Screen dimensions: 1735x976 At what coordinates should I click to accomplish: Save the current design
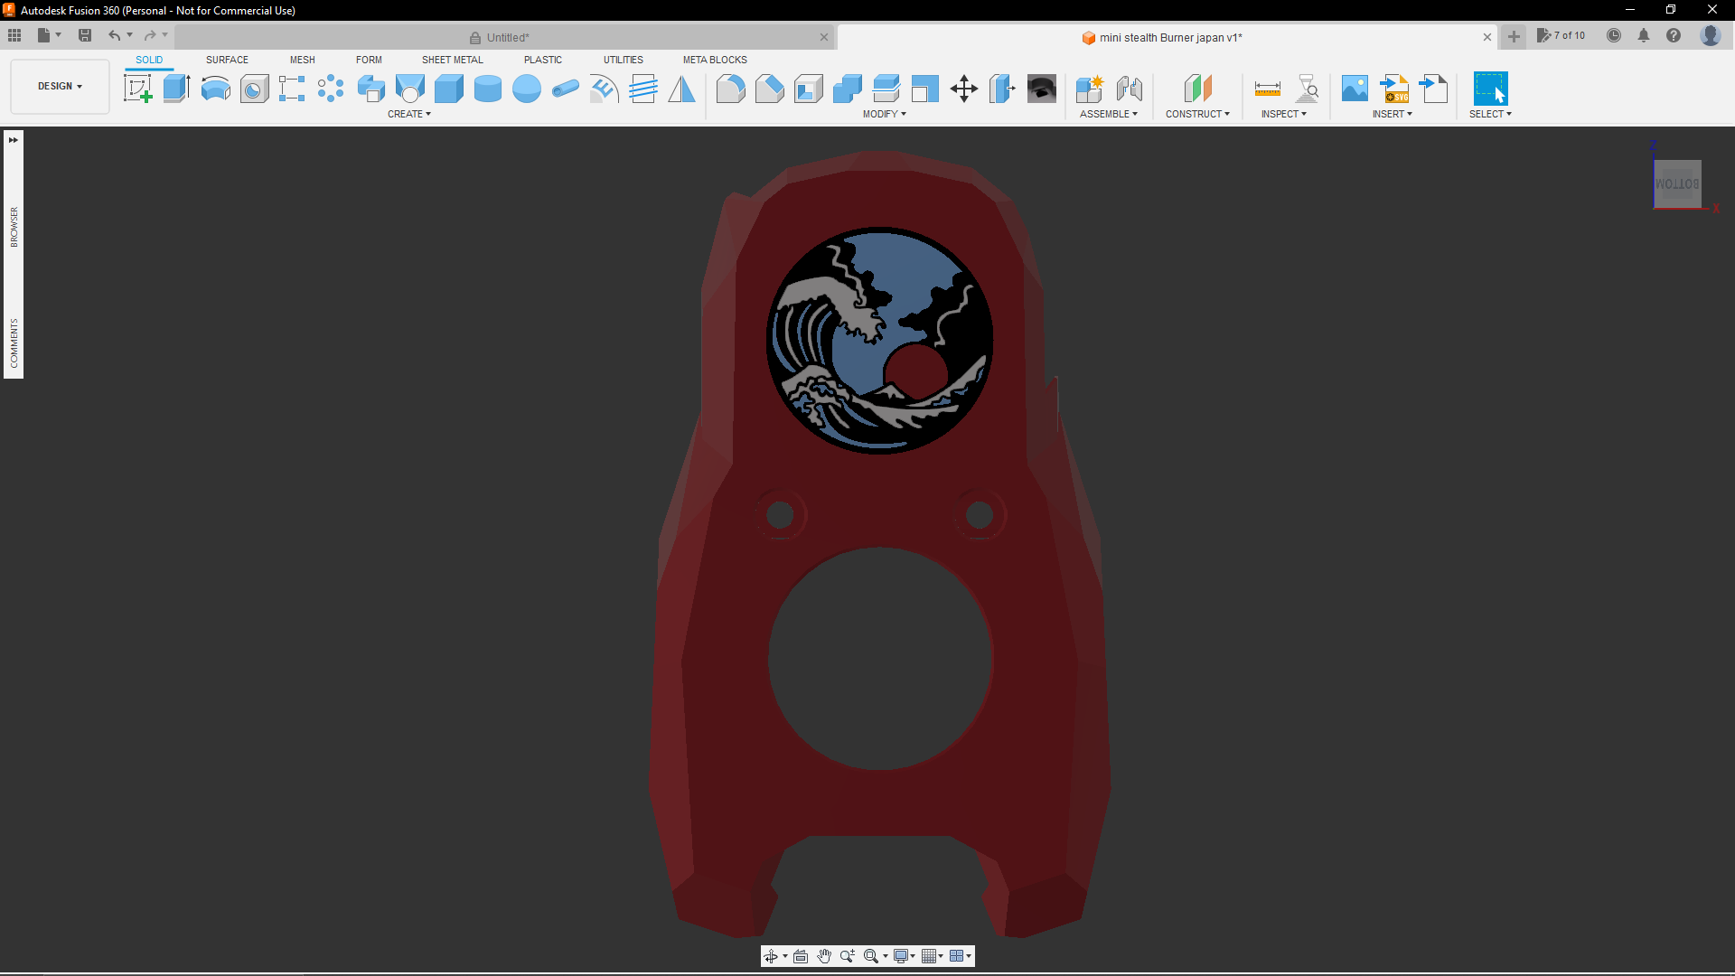[x=84, y=35]
